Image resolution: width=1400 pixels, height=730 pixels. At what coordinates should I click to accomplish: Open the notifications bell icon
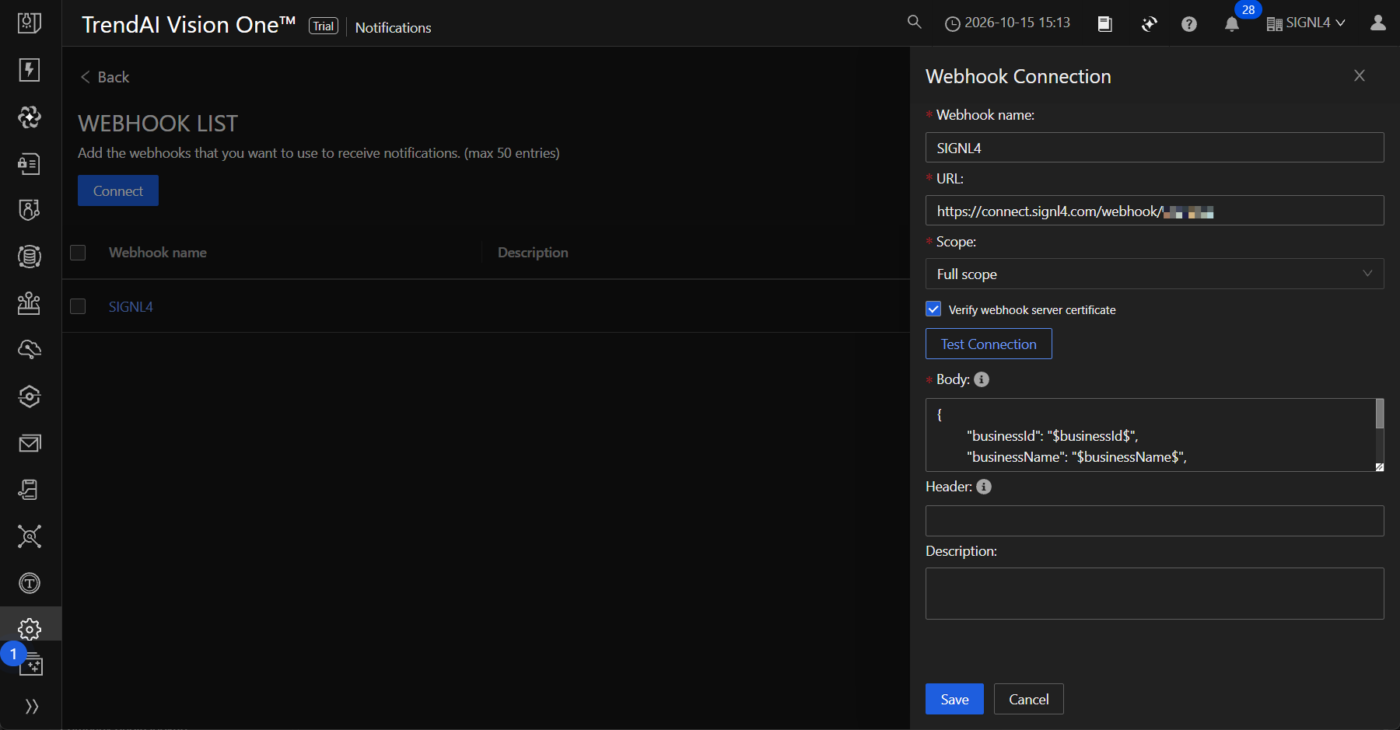(x=1232, y=24)
